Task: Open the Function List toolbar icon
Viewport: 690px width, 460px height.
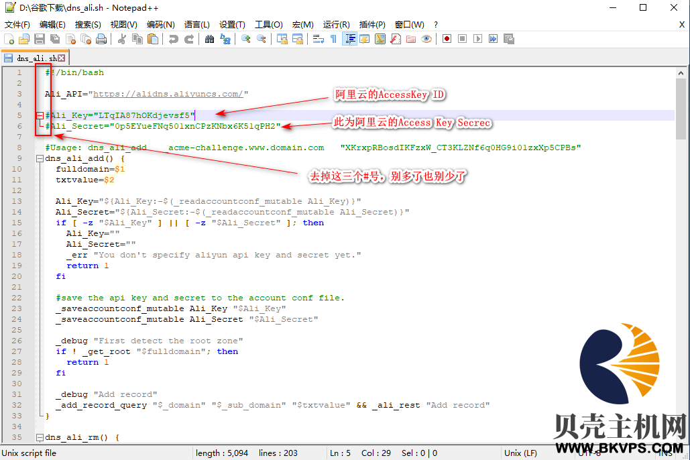Action: click(x=396, y=39)
